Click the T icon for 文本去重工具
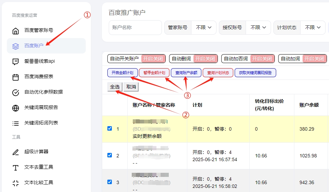This screenshot has width=329, height=192. (15, 168)
